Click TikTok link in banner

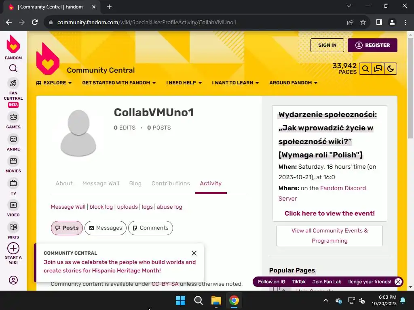point(299,282)
